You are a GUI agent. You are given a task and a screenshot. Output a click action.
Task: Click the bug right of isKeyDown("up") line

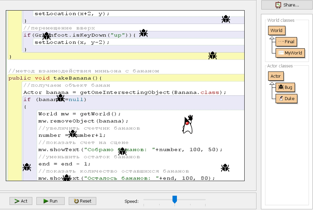coord(144,33)
